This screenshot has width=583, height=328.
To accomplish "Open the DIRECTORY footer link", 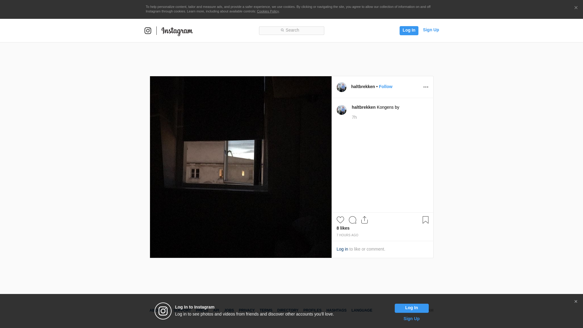I will click(x=288, y=310).
